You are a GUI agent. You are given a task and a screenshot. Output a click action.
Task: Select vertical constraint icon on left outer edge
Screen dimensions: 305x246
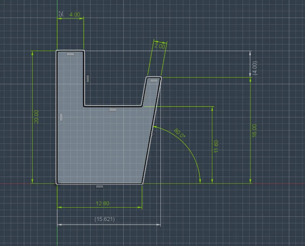61,117
